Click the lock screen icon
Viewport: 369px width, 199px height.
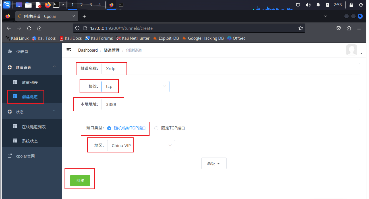351,5
